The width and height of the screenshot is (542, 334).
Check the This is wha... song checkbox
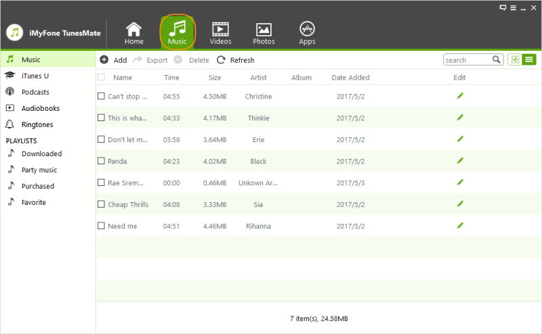pyautogui.click(x=101, y=118)
